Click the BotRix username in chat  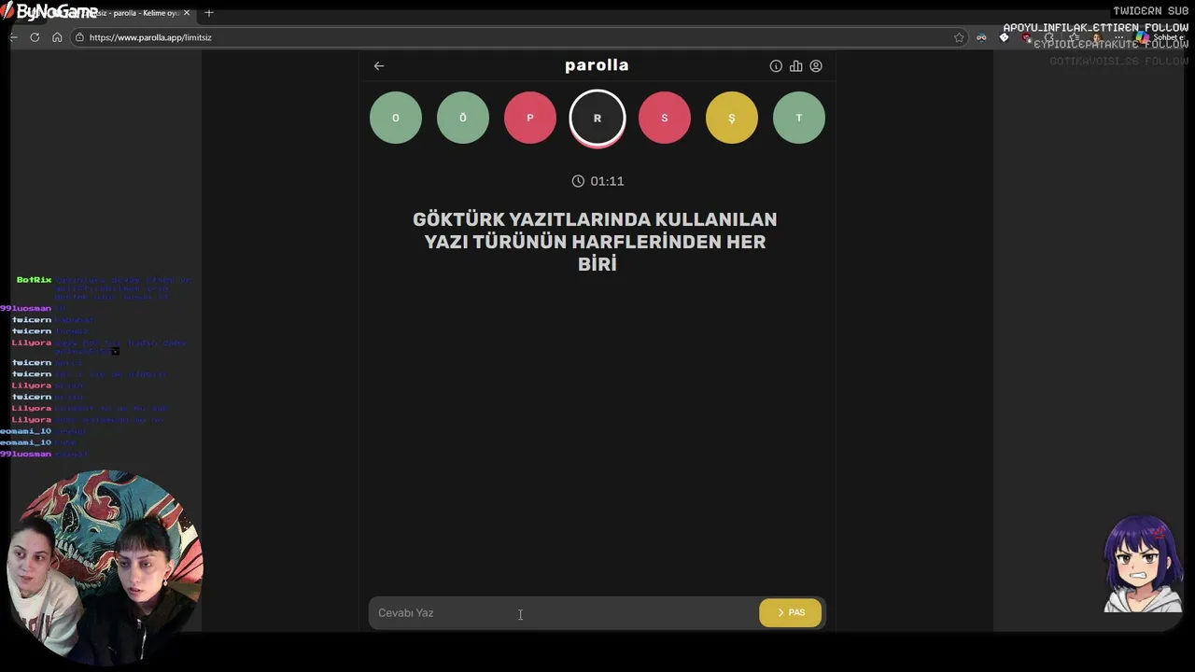34,280
